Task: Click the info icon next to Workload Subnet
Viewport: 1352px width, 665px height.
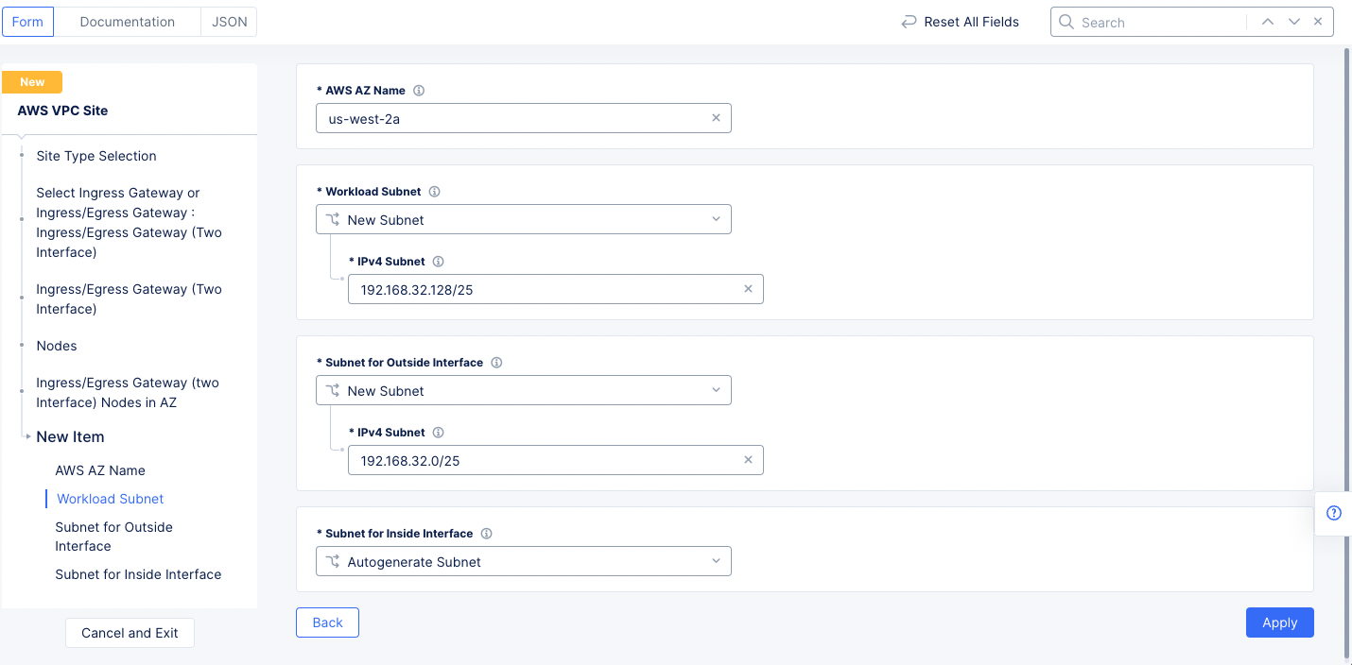Action: point(434,191)
